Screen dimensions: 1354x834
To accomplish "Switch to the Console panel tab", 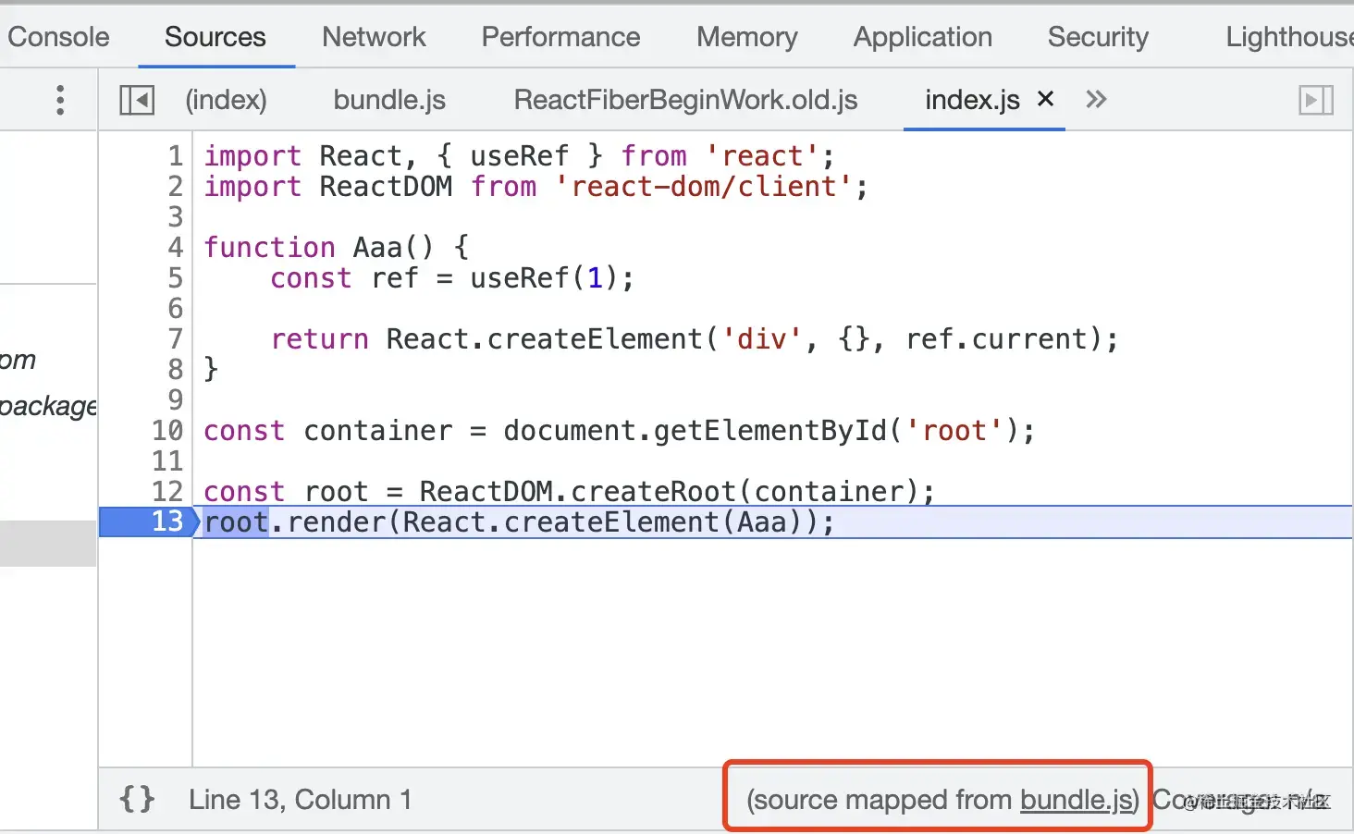I will [x=58, y=37].
